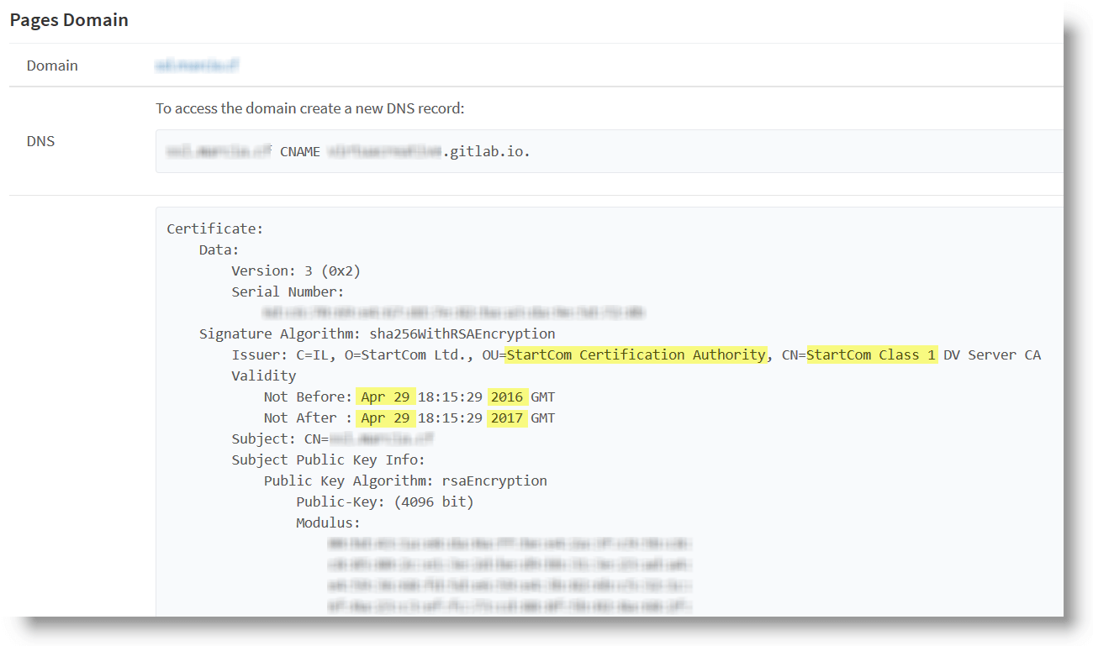
Task: Click the DNS row label
Action: tap(40, 140)
